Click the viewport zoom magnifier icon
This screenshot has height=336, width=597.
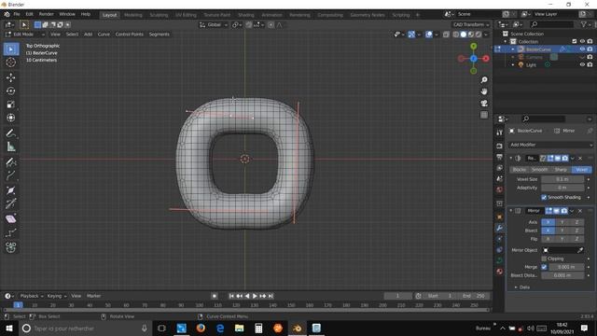coord(484,80)
